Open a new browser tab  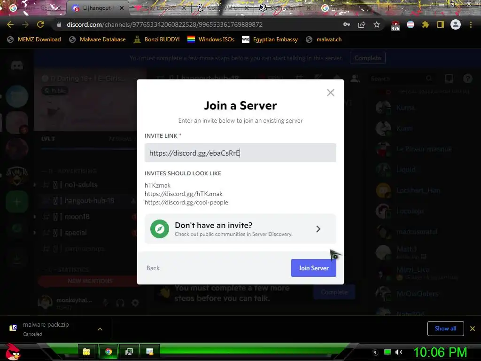(388, 8)
